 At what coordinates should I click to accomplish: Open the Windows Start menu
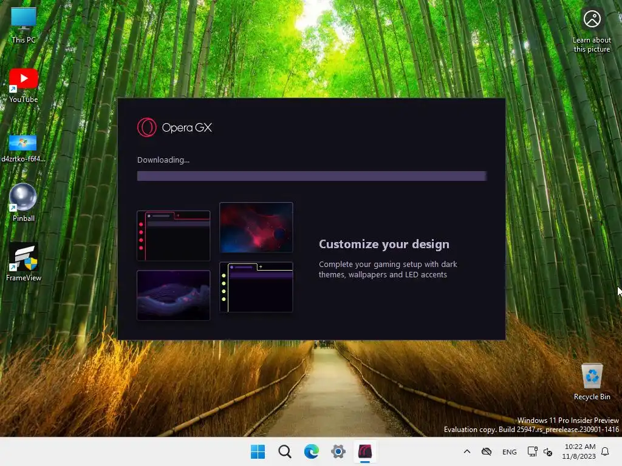(x=258, y=451)
